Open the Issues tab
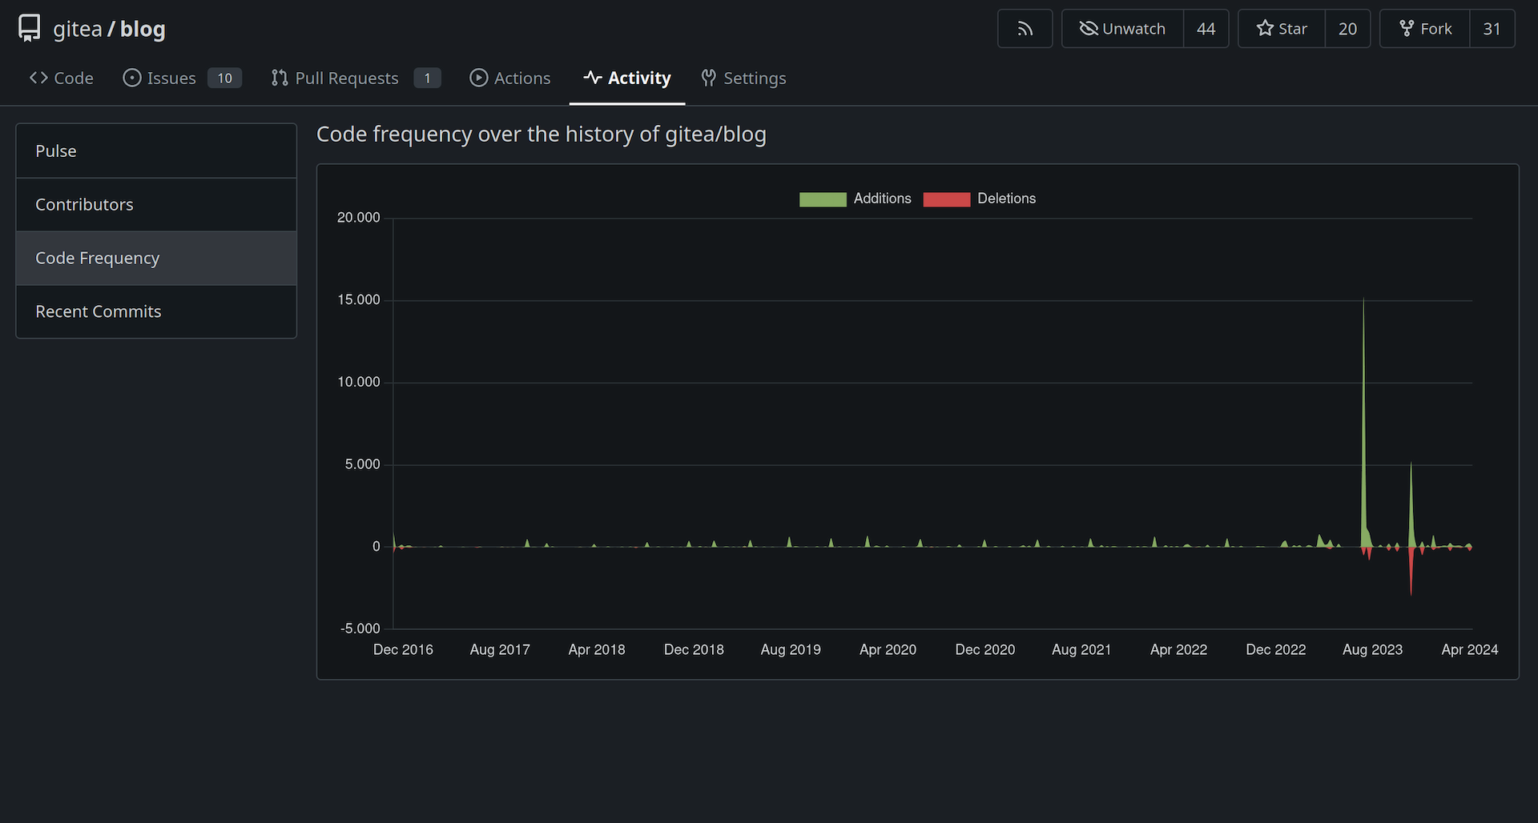This screenshot has width=1538, height=823. click(171, 78)
